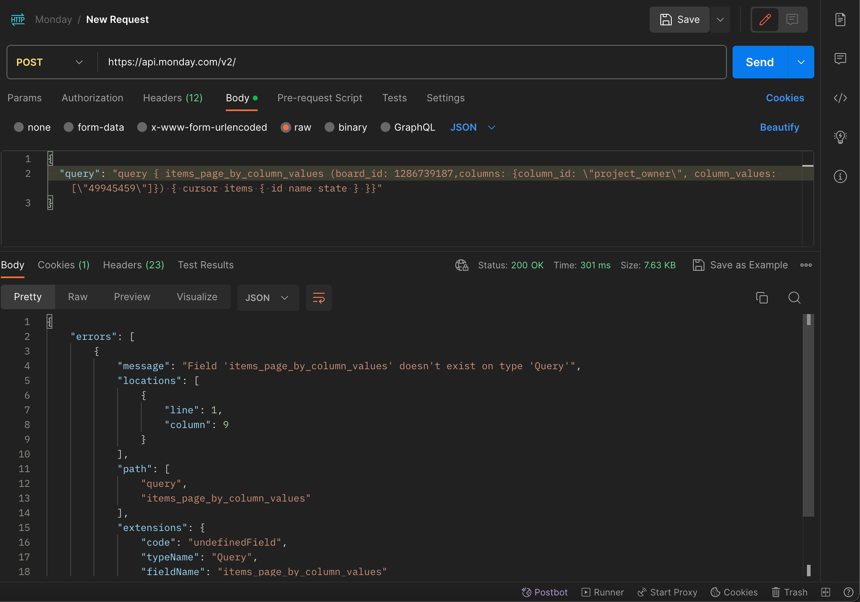Click Start Proxy in status bar

coord(667,592)
